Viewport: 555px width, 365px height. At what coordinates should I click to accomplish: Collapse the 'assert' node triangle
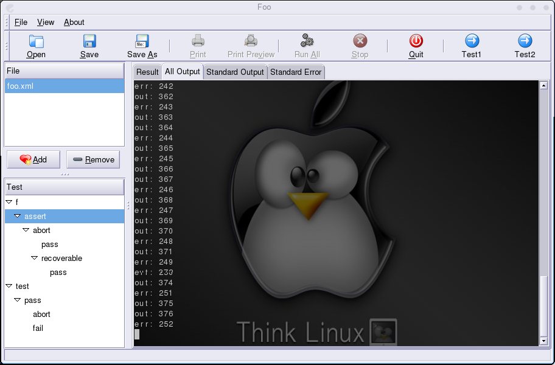(17, 216)
